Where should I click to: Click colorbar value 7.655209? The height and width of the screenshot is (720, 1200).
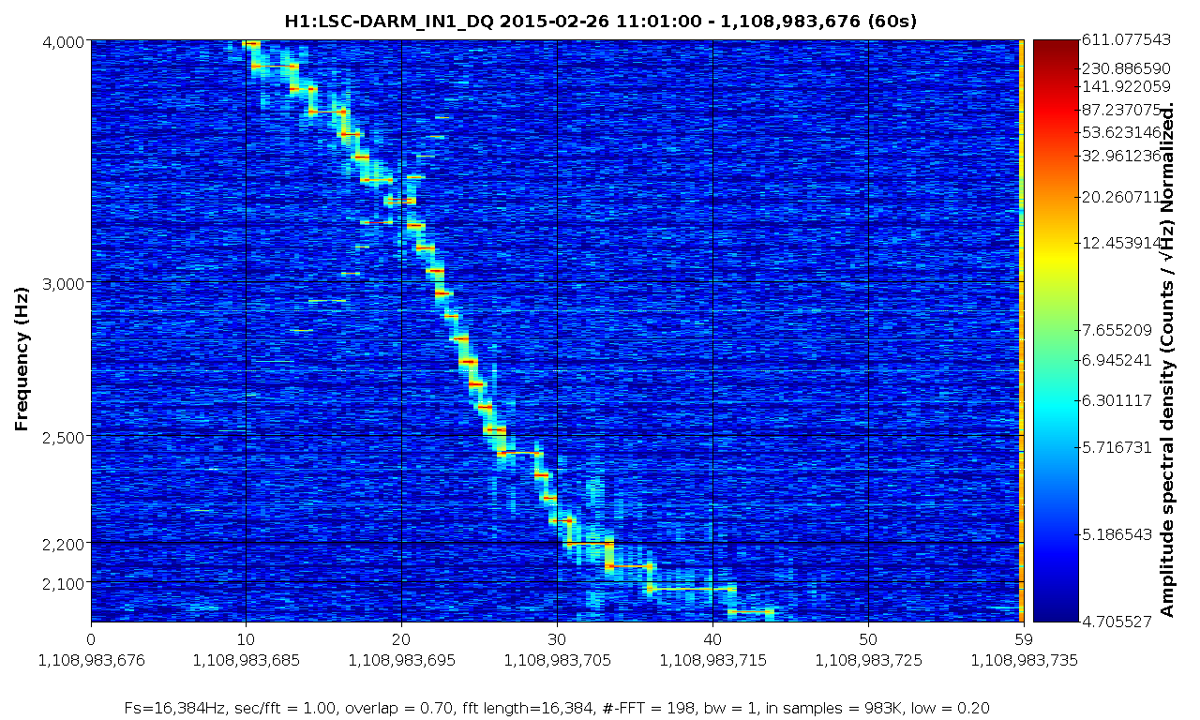[1117, 330]
